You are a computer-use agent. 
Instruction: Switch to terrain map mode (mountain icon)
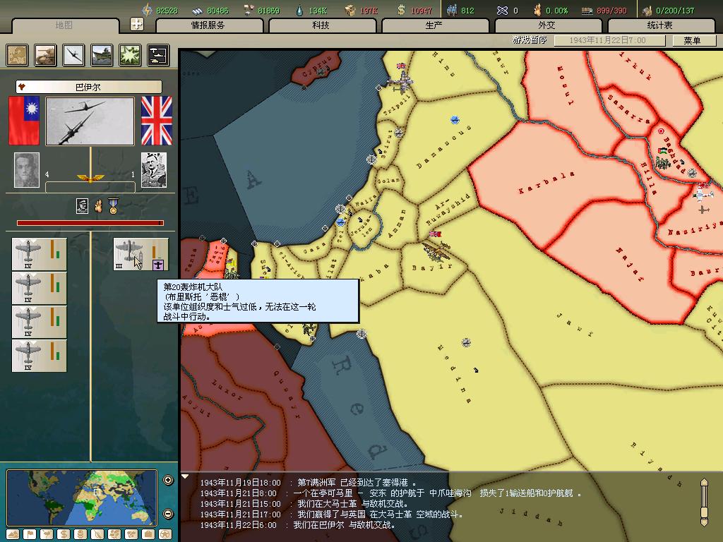point(13,534)
